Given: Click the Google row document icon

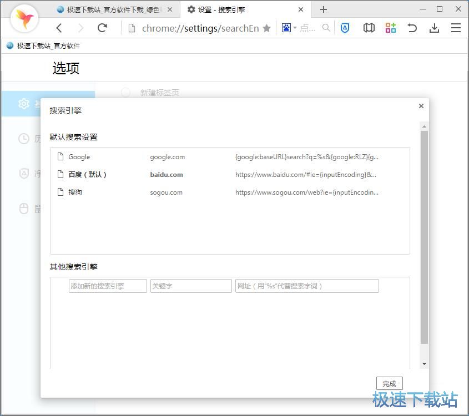Looking at the screenshot, I should click(x=60, y=156).
